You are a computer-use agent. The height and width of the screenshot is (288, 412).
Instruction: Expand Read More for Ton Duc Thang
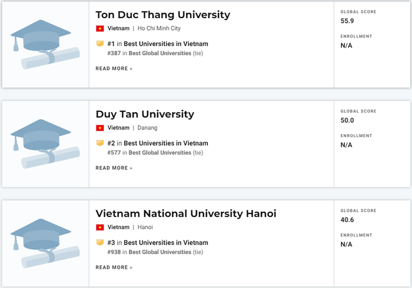tap(114, 68)
